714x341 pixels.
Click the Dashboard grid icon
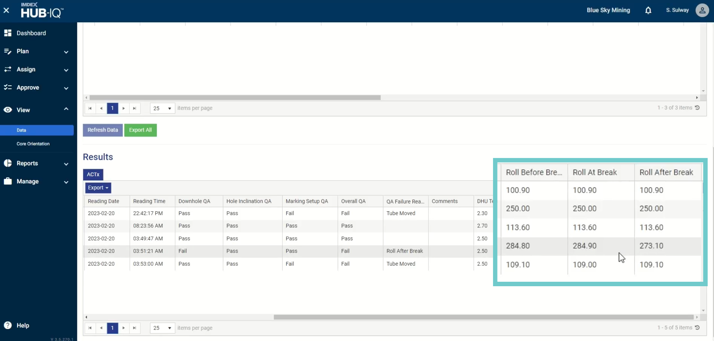coord(7,33)
